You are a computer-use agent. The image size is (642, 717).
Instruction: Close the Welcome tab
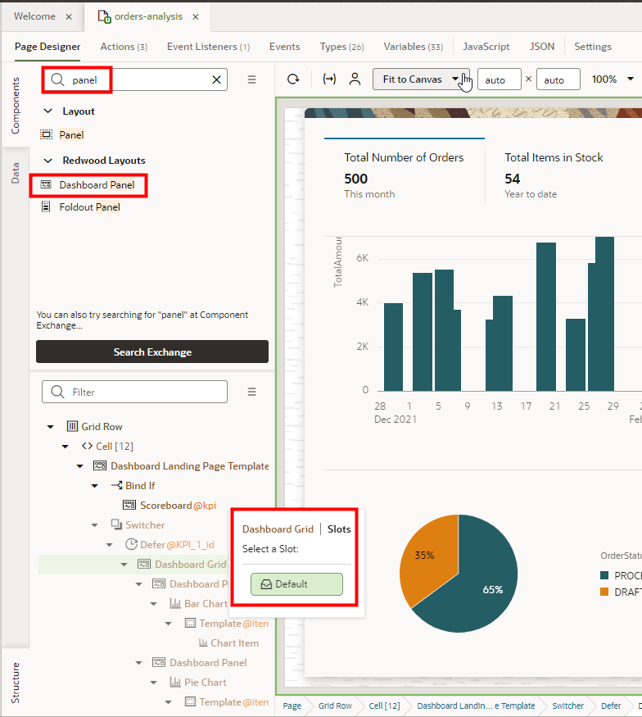pyautogui.click(x=69, y=17)
